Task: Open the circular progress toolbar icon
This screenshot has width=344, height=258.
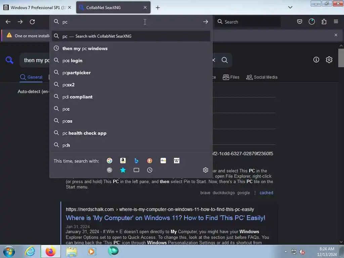Action: pos(312,21)
